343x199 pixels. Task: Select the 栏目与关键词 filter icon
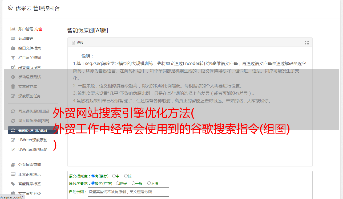[x=13, y=58]
